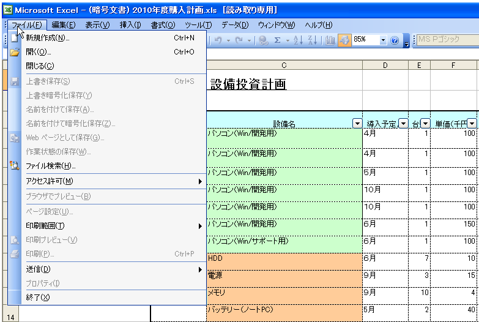Click the Insert Hyperlink globe icon
Image resolution: width=479 pixels, height=322 pixels.
pos(263,40)
